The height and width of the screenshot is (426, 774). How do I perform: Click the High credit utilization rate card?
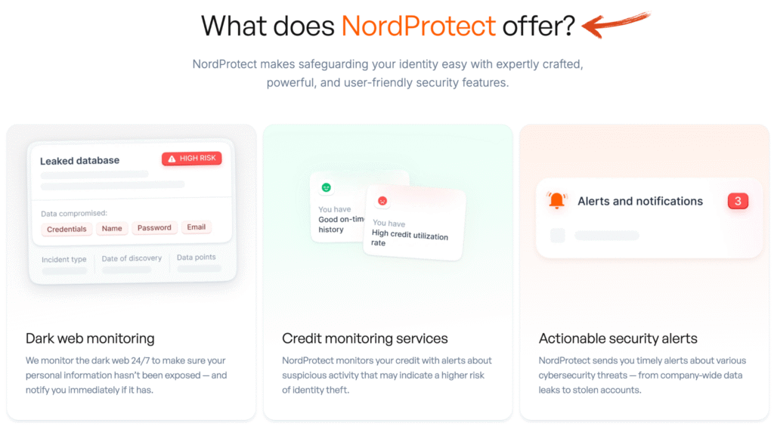point(414,233)
